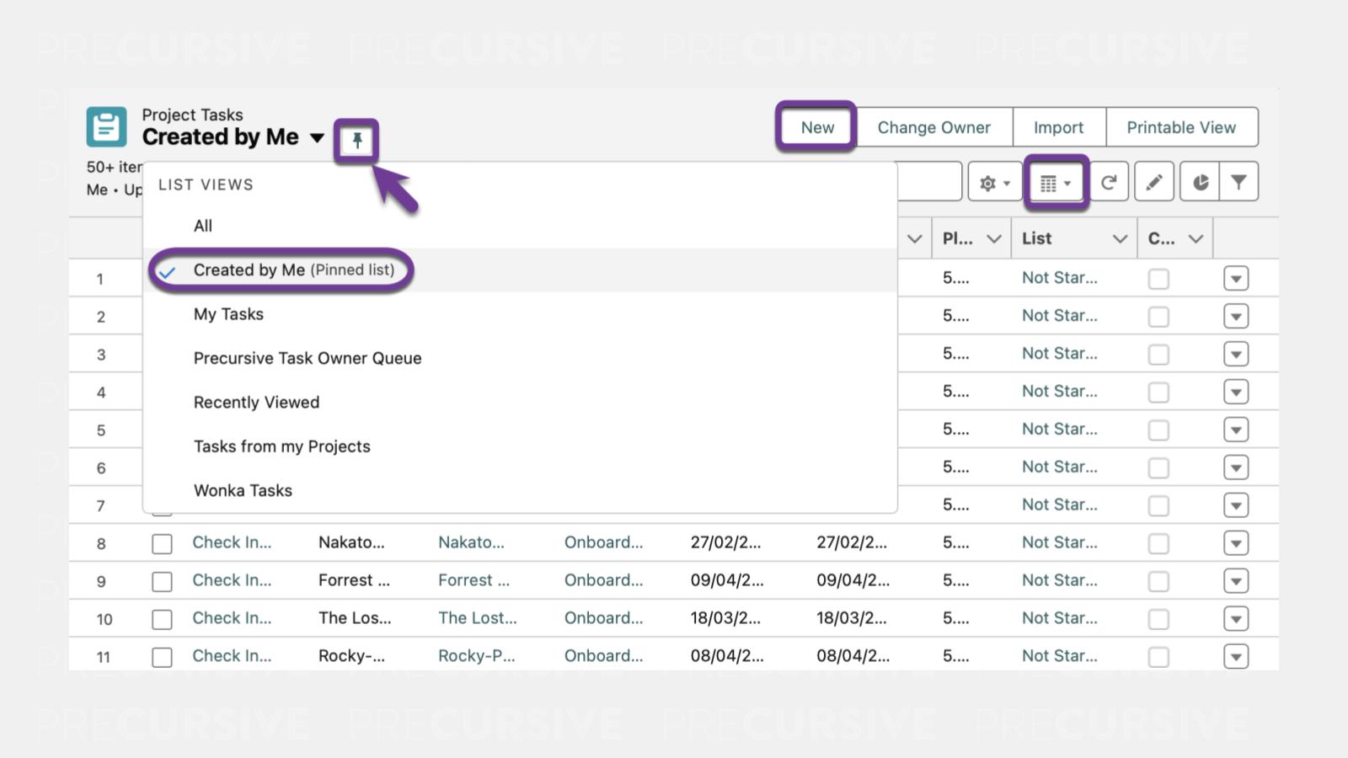The height and width of the screenshot is (758, 1348).
Task: Select the checkbox for row 8
Action: pyautogui.click(x=162, y=544)
